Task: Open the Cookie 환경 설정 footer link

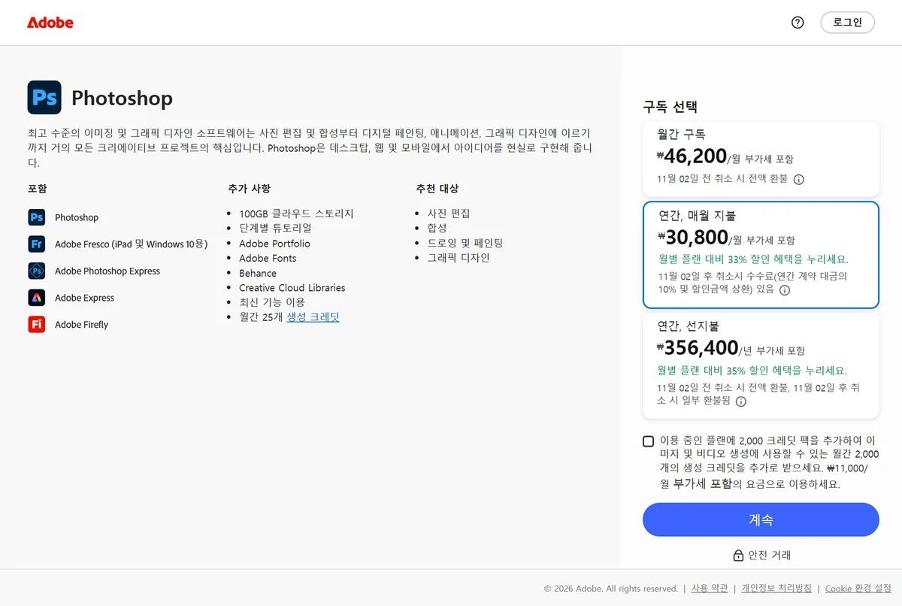Action: coord(858,589)
